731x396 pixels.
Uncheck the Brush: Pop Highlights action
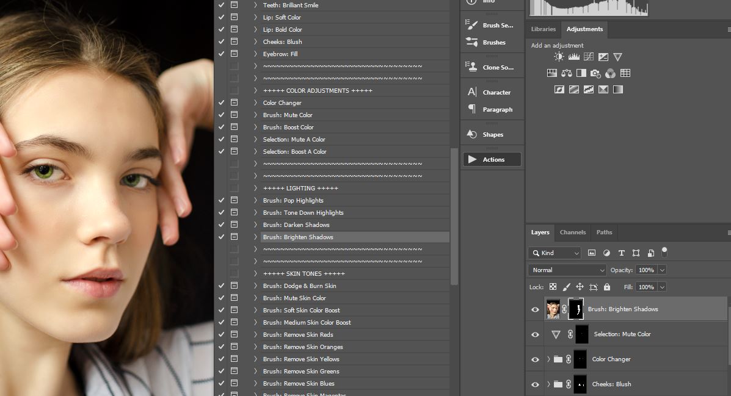coord(222,200)
